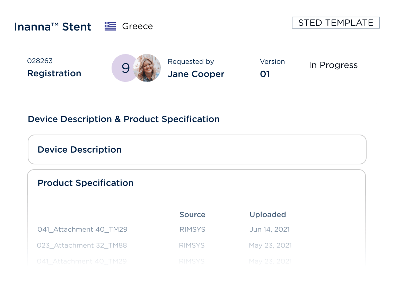Click RIMSYS source in first attachment row
The image size is (395, 283).
(192, 229)
